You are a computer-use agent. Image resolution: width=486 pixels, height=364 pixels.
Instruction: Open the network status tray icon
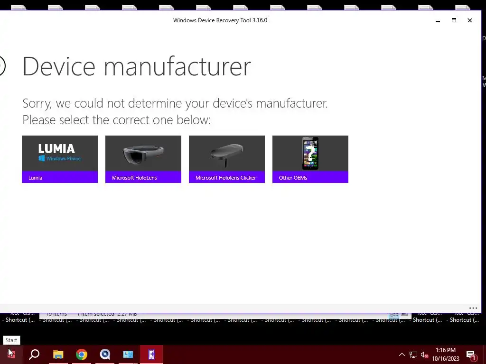click(413, 355)
